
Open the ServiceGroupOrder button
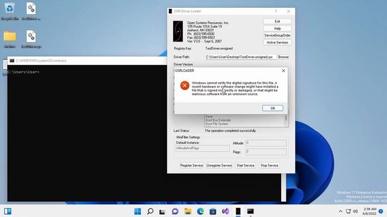277,36
